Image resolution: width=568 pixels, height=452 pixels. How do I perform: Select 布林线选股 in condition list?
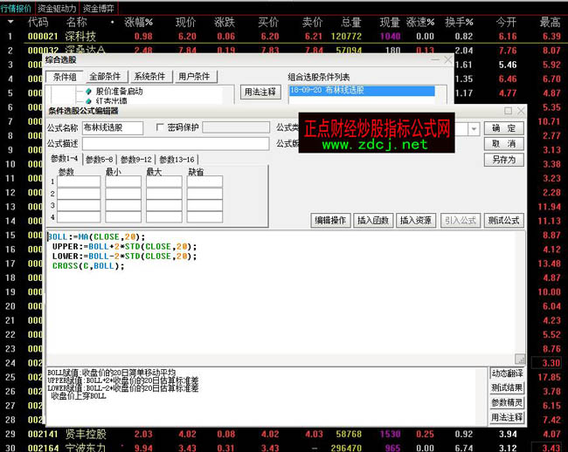click(x=361, y=90)
